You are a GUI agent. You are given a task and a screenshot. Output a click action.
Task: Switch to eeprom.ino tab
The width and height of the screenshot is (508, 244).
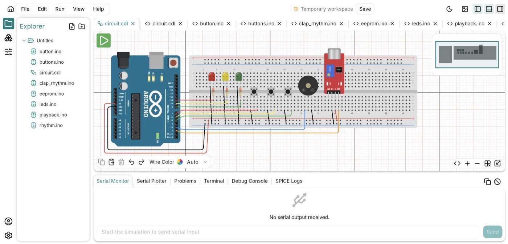click(x=374, y=24)
